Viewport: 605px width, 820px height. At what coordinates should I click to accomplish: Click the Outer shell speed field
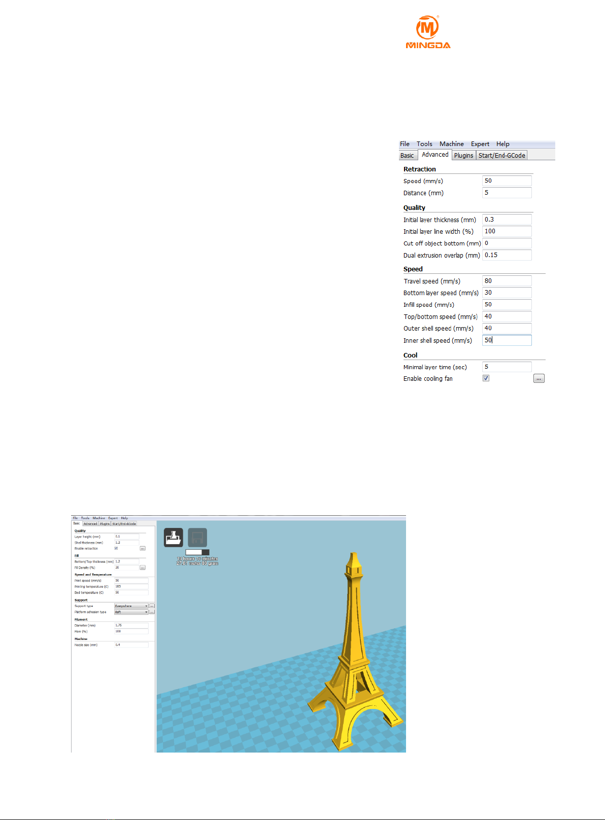(507, 328)
